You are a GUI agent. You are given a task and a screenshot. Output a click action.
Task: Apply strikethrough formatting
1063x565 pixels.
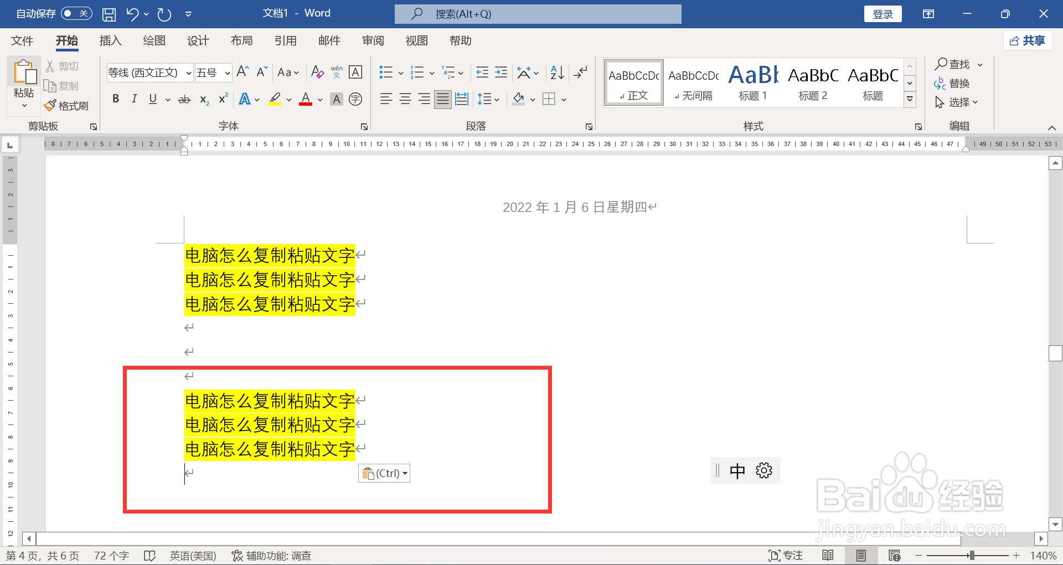184,99
